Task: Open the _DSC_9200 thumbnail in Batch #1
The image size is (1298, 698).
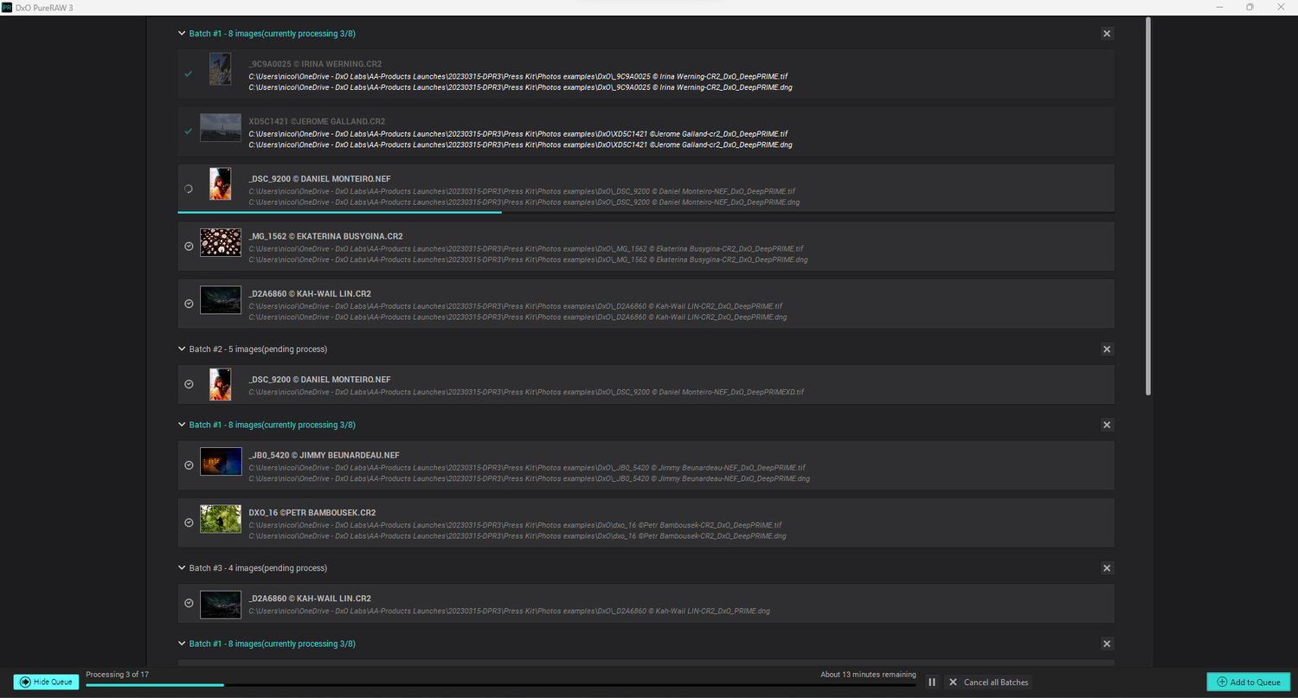Action: click(x=220, y=183)
